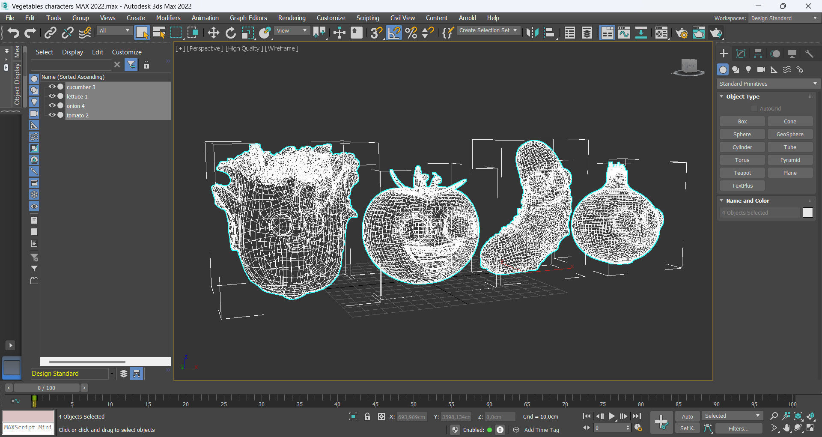Open the Render Setup icon
Screen dimensions: 822x437
pos(682,33)
